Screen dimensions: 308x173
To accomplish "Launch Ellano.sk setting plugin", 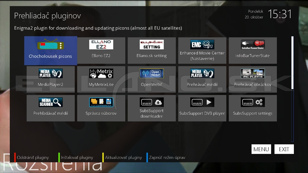I will click(x=152, y=50).
